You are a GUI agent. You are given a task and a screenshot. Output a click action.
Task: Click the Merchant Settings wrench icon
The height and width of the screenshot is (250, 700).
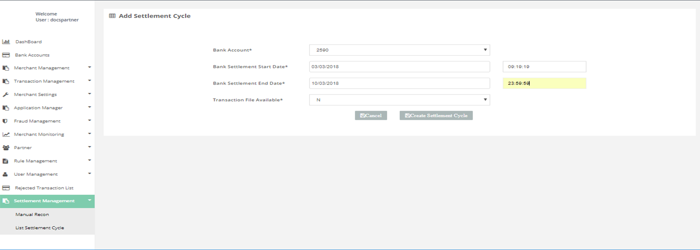6,94
